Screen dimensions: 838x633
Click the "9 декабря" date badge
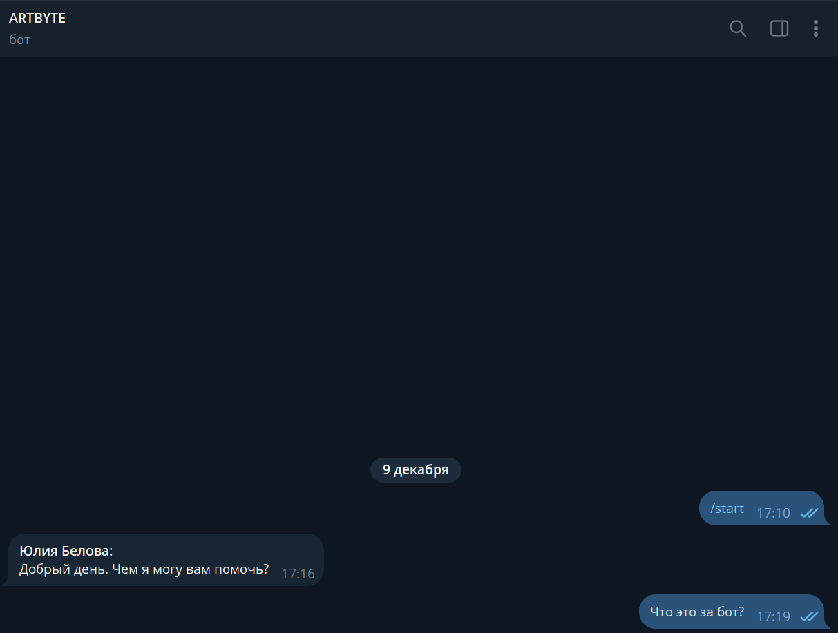[x=416, y=470]
